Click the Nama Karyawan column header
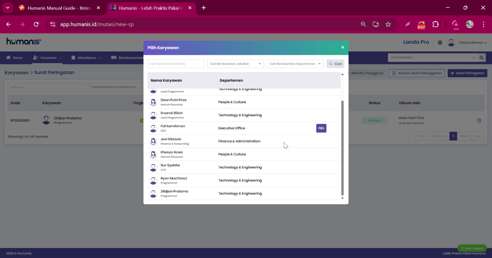Screen dimensions: 492x258 tap(166, 80)
